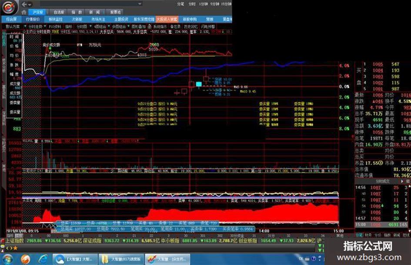
Task: Click the 深证成指 ticker label
Action: point(92,241)
